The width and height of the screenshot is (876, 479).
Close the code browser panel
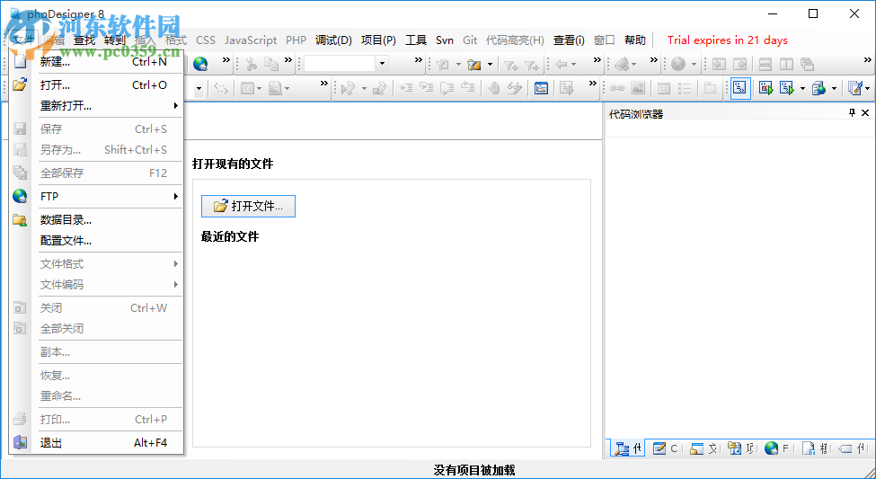click(865, 113)
